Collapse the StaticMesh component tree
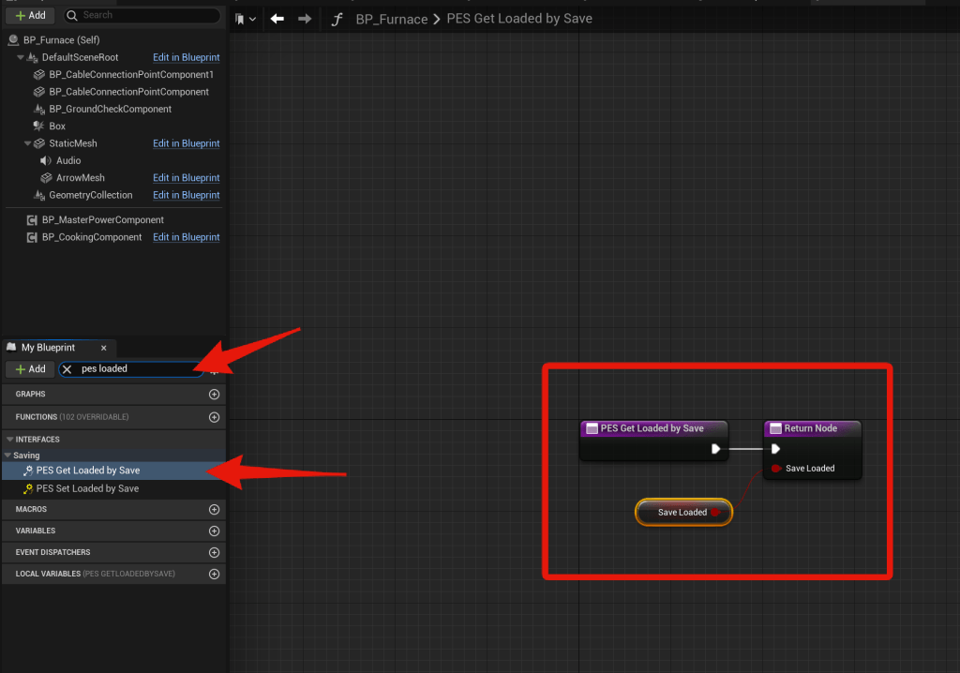This screenshot has width=960, height=673. pos(28,144)
